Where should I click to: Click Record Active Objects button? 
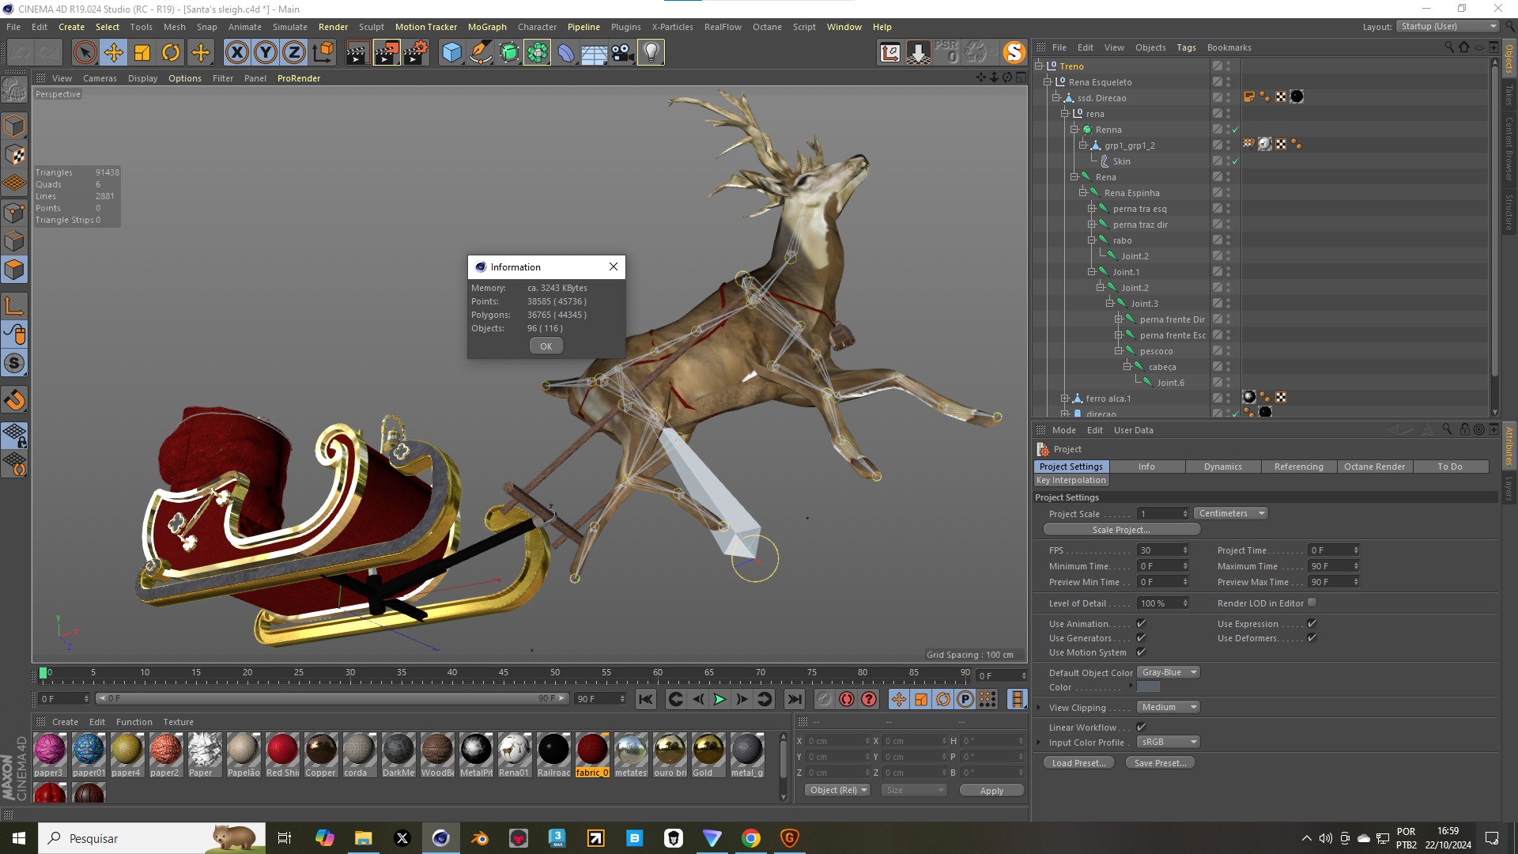click(825, 699)
